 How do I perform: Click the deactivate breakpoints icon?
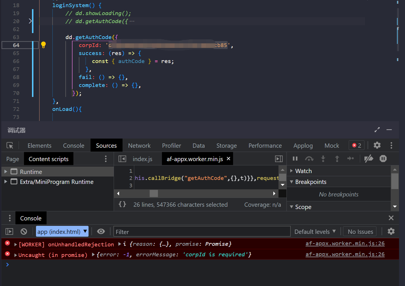(369, 159)
